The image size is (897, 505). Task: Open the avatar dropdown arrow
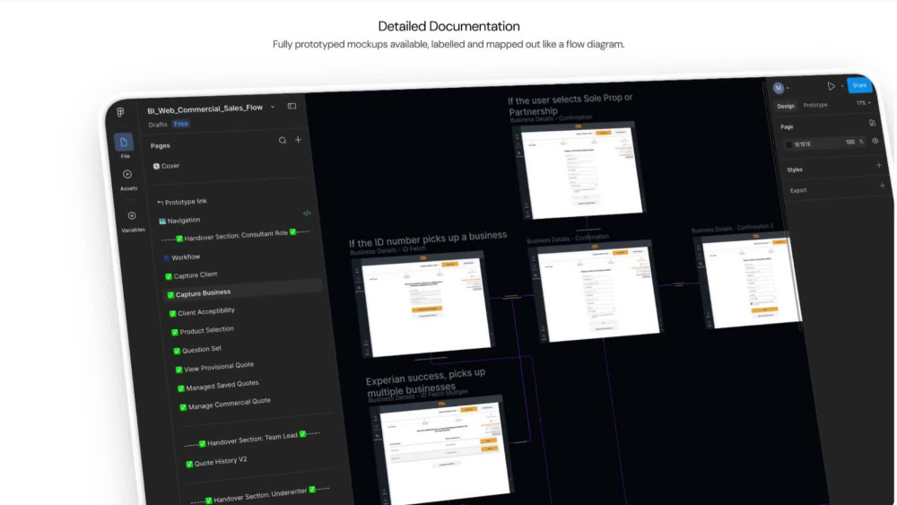click(x=788, y=88)
